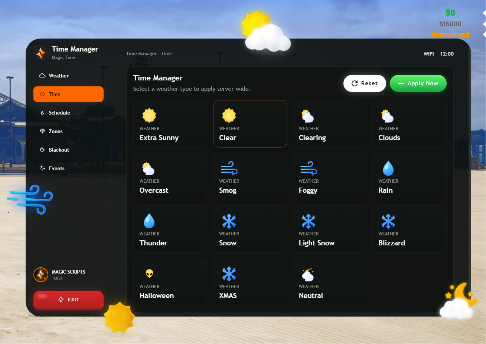Image resolution: width=486 pixels, height=344 pixels.
Task: Click the Neutral cloud icon
Action: (x=308, y=275)
